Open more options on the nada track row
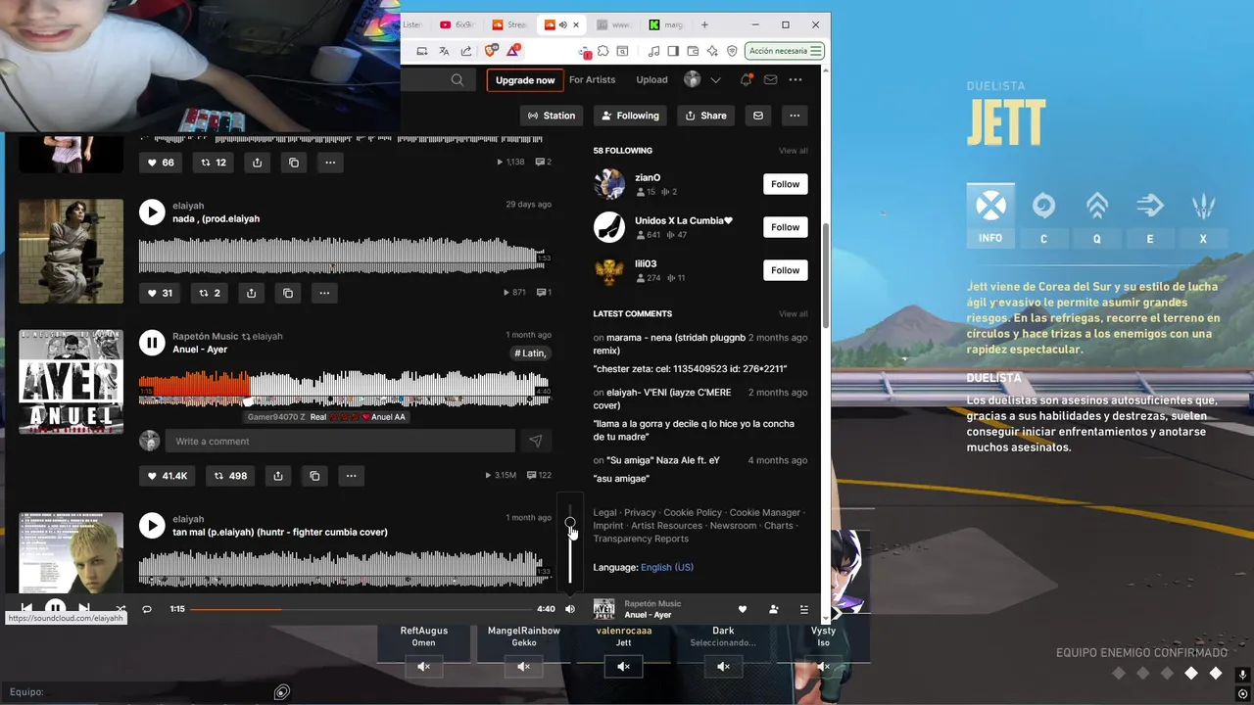1254x705 pixels. click(x=324, y=293)
